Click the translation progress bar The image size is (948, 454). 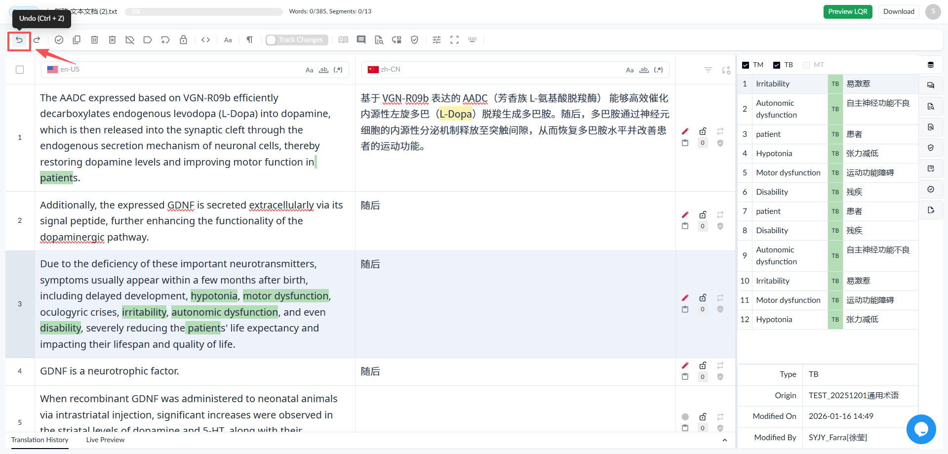pyautogui.click(x=203, y=11)
